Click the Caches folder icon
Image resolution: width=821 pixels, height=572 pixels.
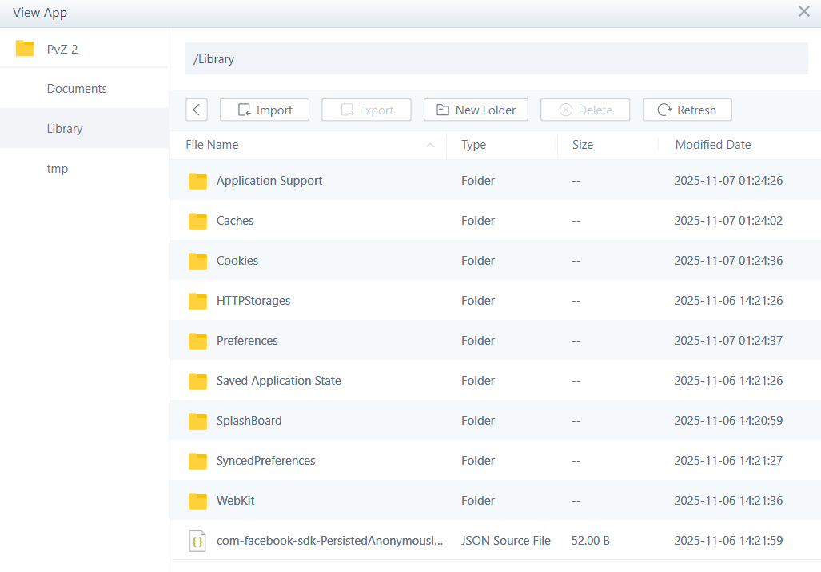coord(198,221)
